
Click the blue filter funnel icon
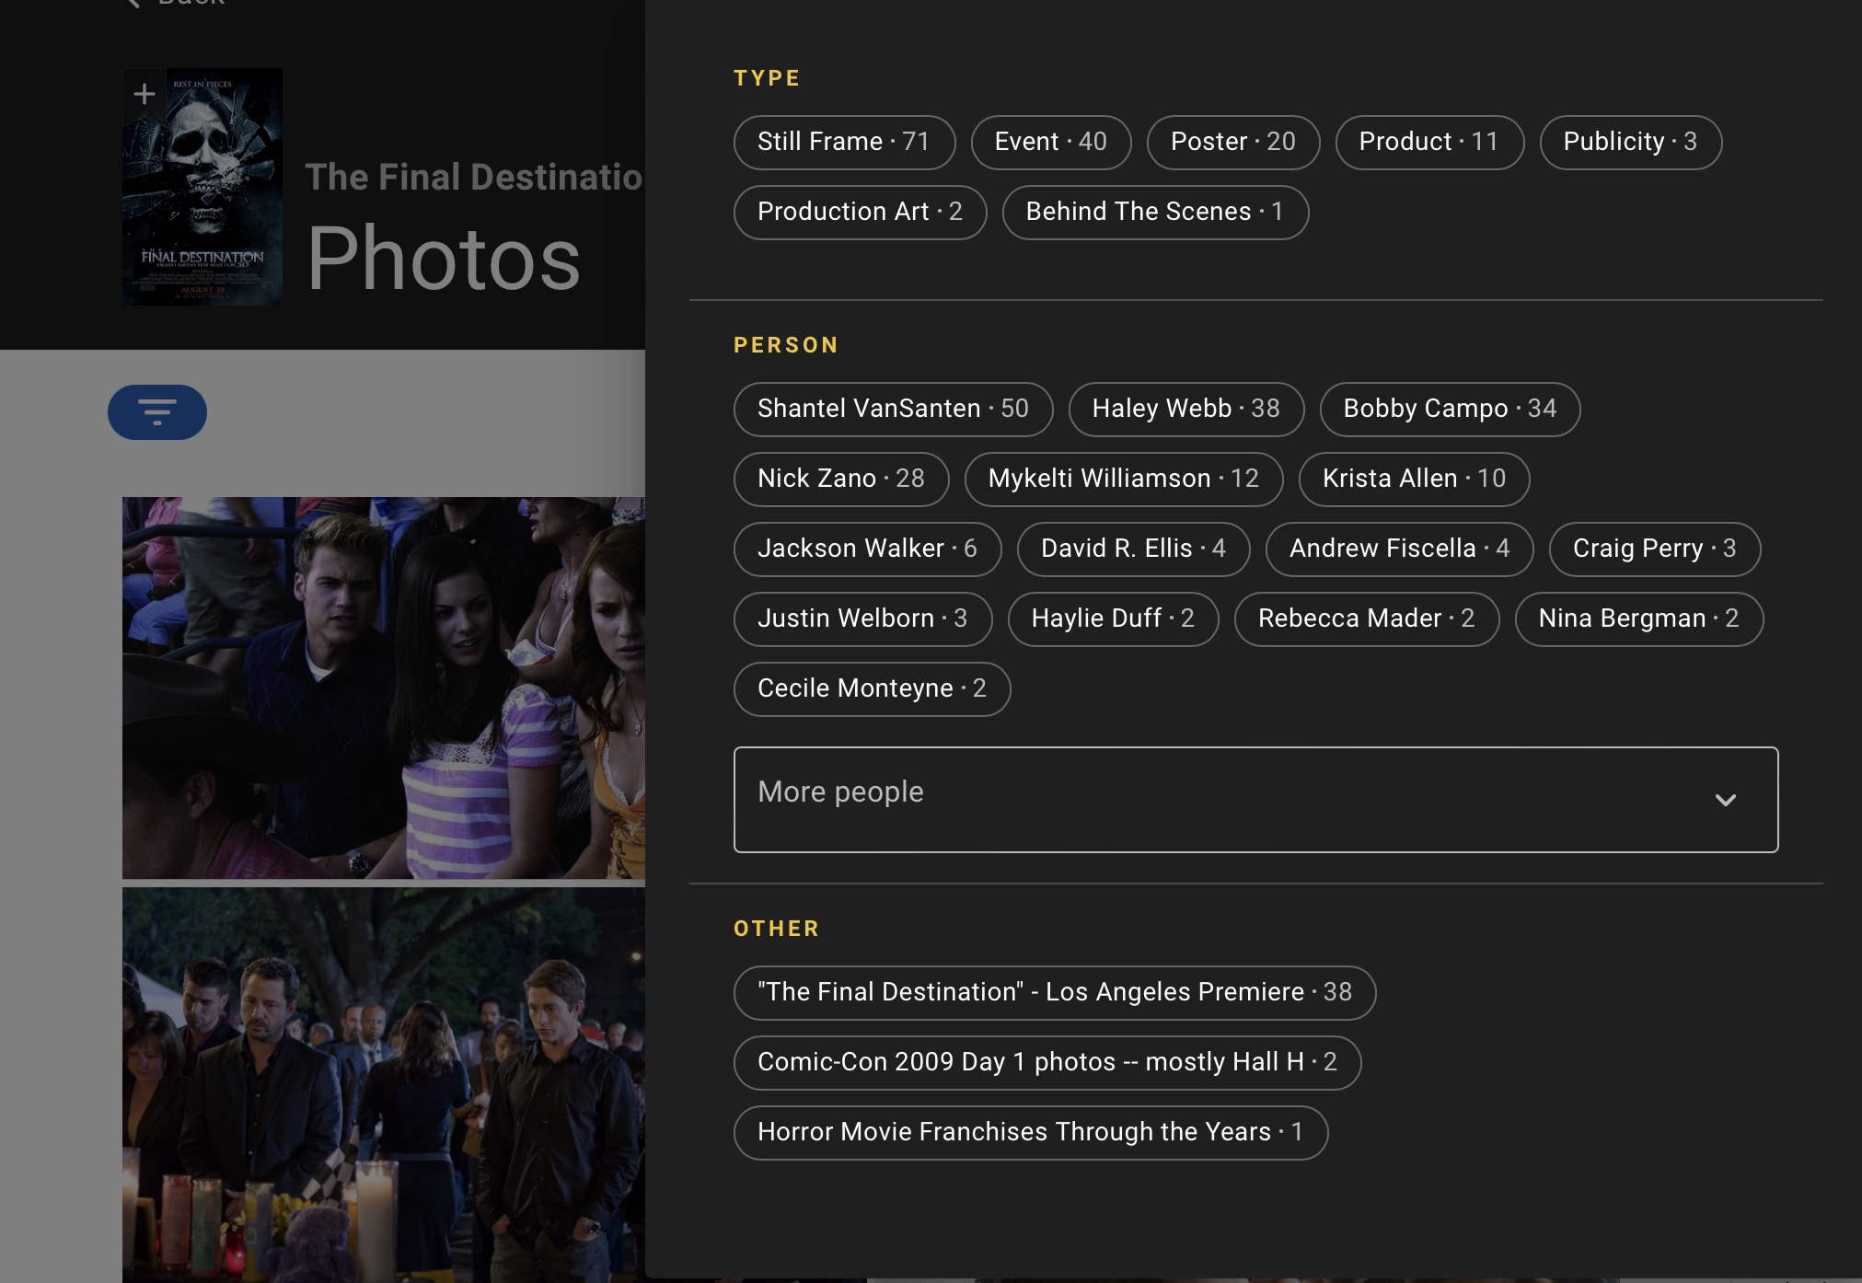pos(156,412)
